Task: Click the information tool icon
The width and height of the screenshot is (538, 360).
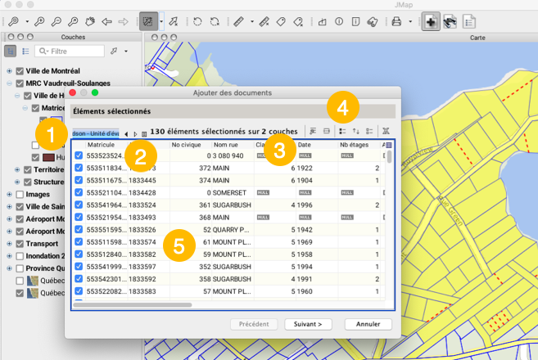Action: 339,21
